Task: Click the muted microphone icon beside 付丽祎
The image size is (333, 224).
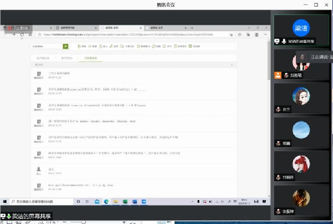Action: (x=279, y=177)
